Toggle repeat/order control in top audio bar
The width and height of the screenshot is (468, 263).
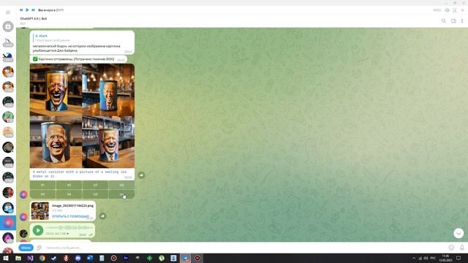(455, 10)
